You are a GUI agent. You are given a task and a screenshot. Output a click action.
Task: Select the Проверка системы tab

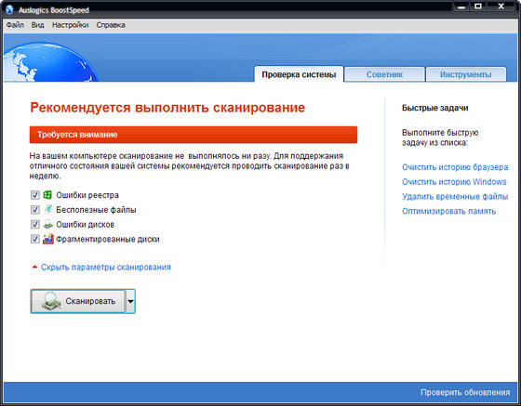coord(299,74)
